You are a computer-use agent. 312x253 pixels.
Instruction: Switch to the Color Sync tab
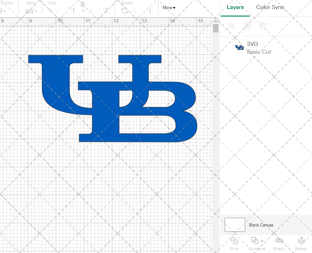[270, 7]
